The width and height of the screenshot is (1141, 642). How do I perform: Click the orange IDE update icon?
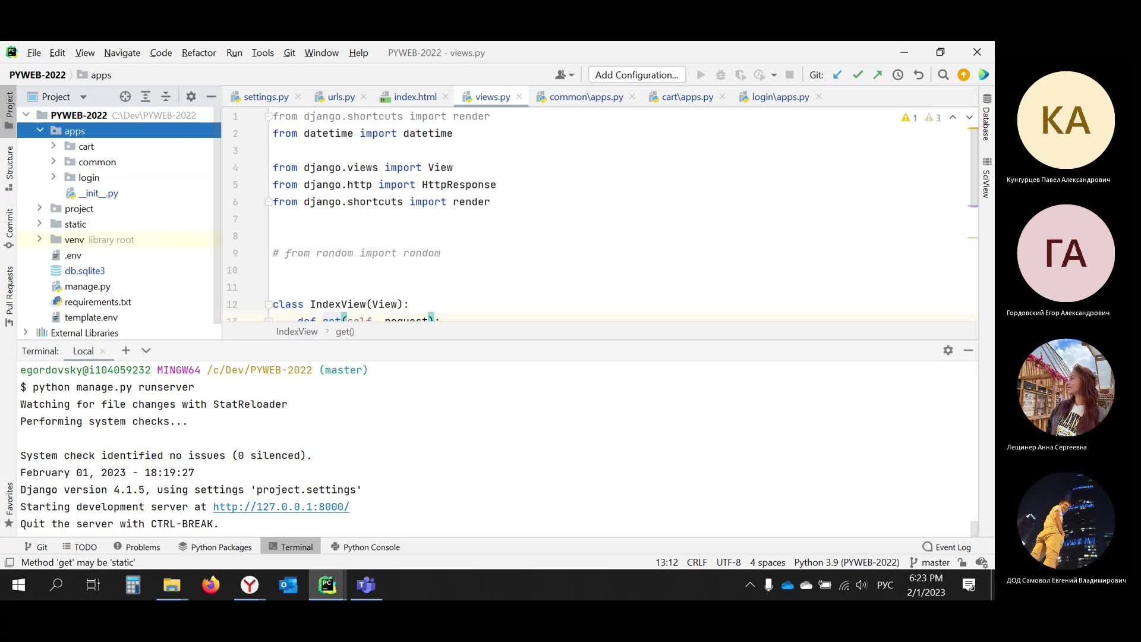963,75
